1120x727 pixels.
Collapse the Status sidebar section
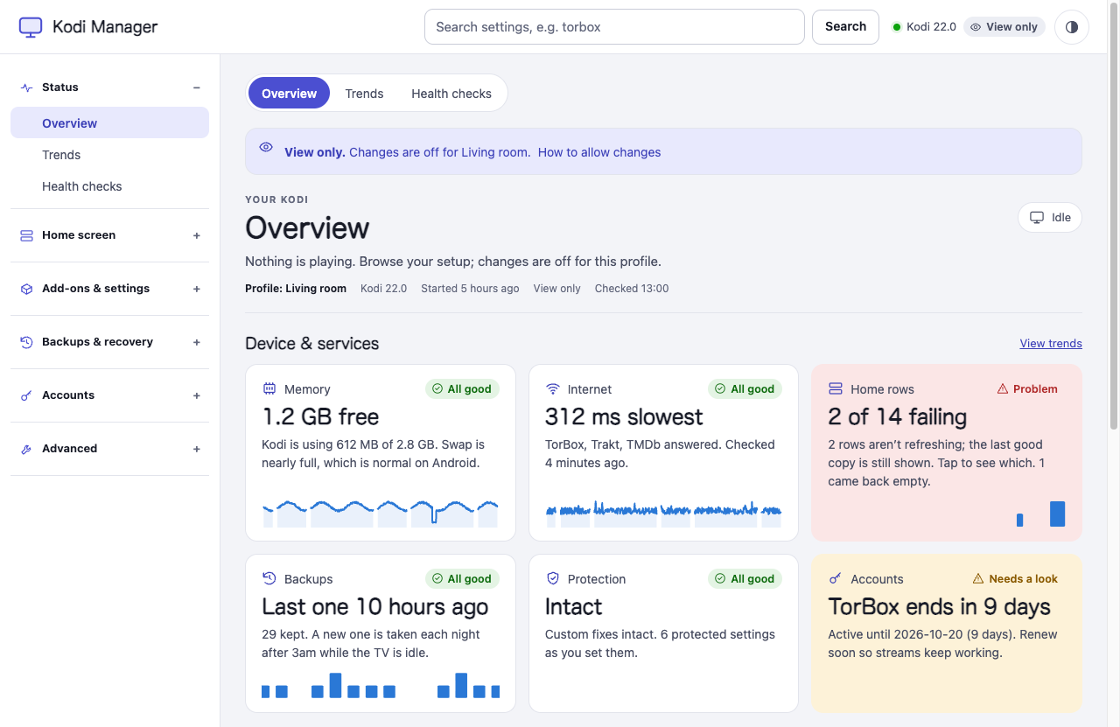pyautogui.click(x=197, y=87)
